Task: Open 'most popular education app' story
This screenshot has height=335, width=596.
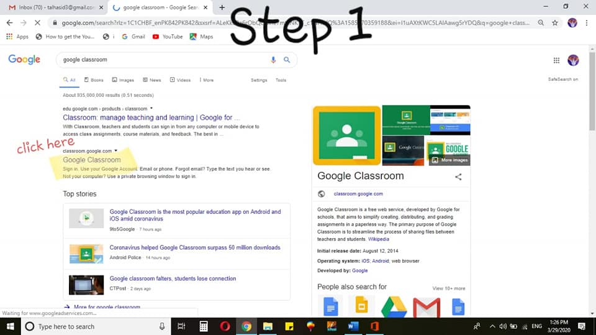Action: pos(195,215)
